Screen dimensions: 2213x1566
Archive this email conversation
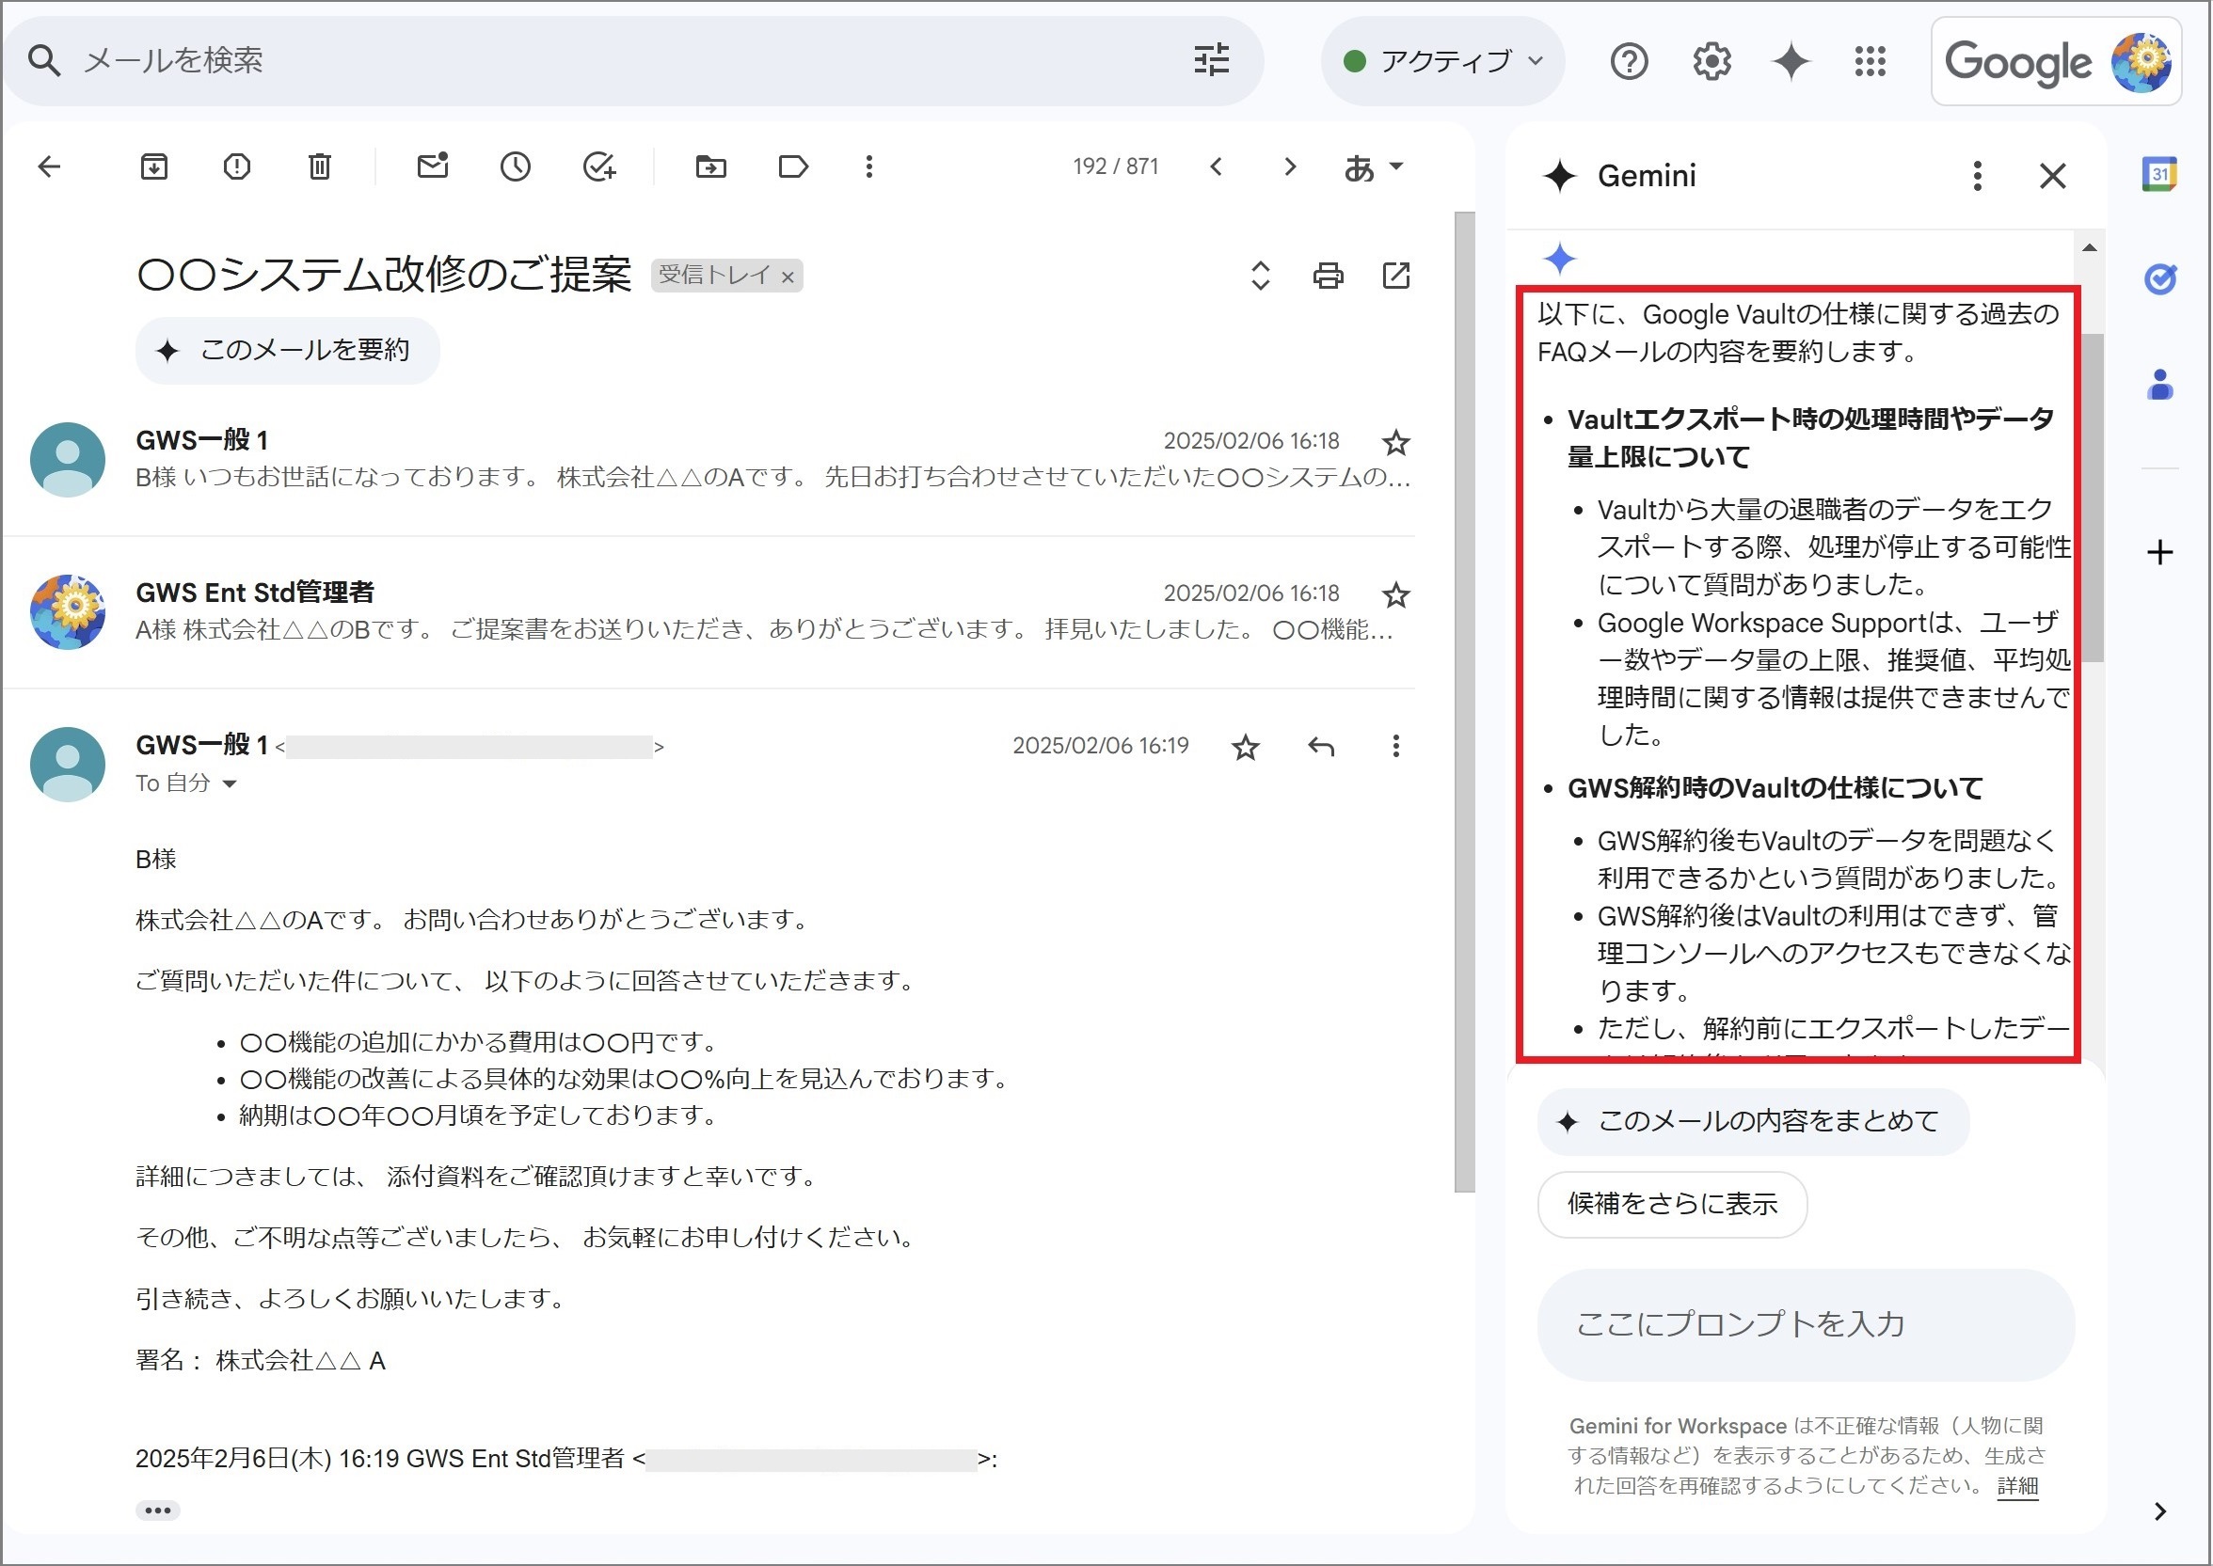tap(154, 166)
